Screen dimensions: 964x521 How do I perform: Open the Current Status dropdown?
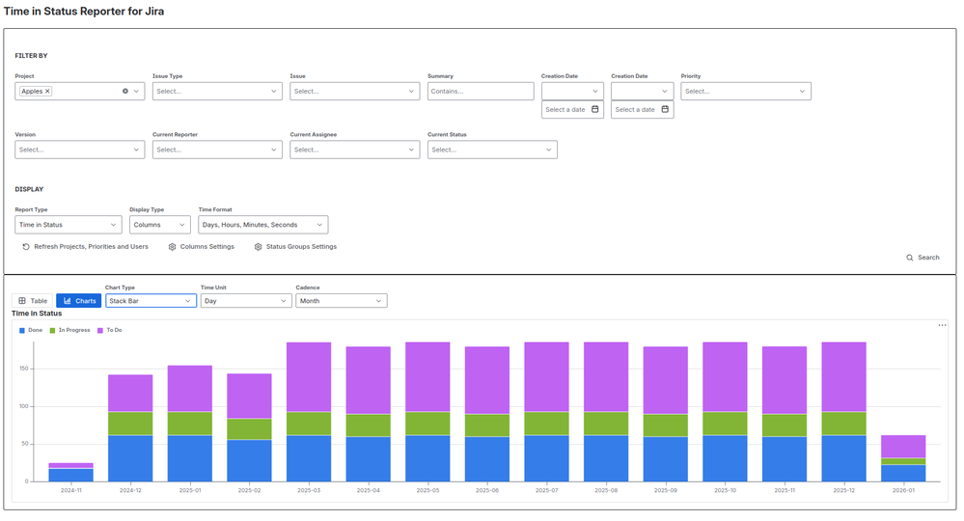pyautogui.click(x=492, y=150)
